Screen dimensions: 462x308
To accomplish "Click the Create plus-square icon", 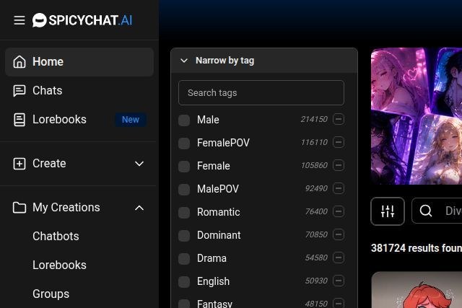I will 19,164.
